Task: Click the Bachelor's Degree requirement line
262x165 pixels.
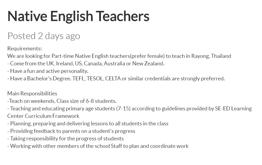Action: (x=116, y=78)
